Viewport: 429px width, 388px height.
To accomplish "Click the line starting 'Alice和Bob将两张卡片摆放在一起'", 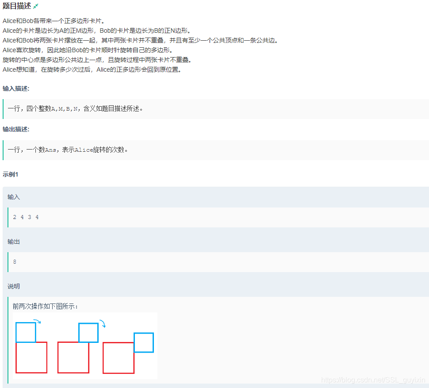I will [140, 41].
